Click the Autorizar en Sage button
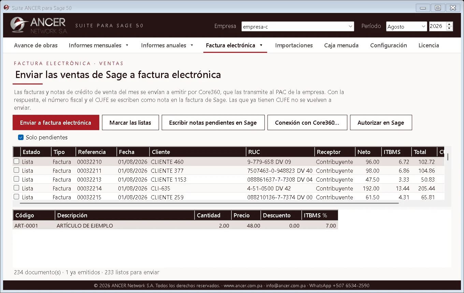Screen dimensions: 464x293 [381, 123]
